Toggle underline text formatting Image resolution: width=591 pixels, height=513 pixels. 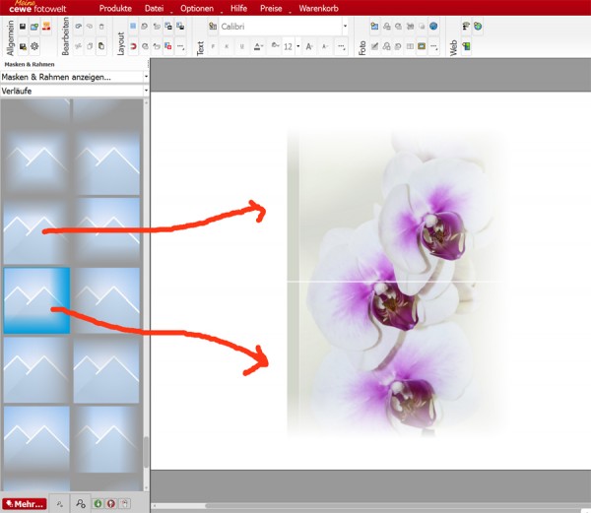pyautogui.click(x=240, y=46)
